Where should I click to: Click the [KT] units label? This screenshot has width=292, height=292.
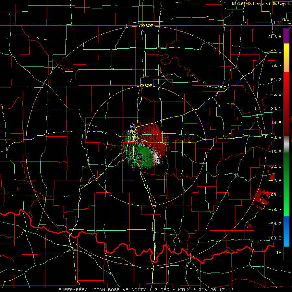coord(277,22)
